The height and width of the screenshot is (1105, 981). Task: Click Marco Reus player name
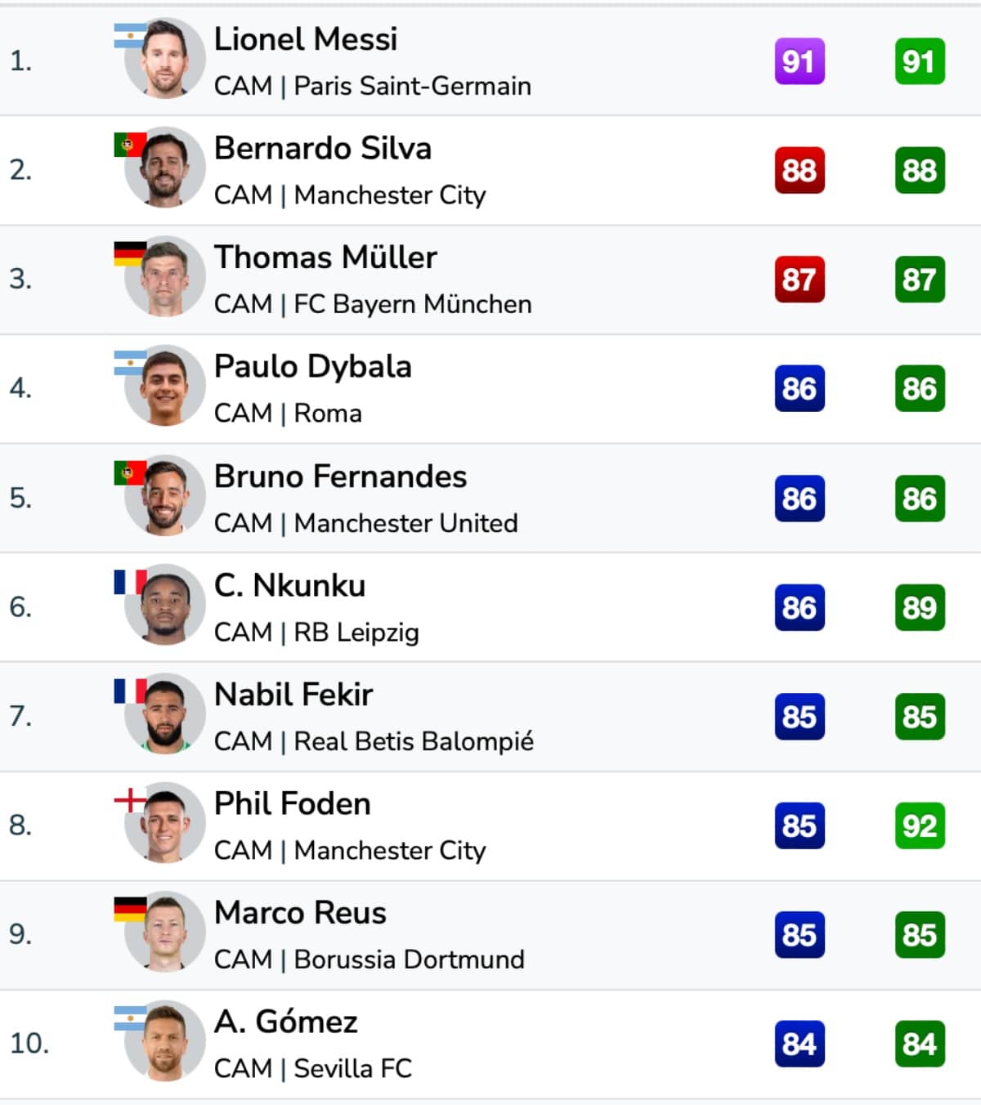(300, 912)
